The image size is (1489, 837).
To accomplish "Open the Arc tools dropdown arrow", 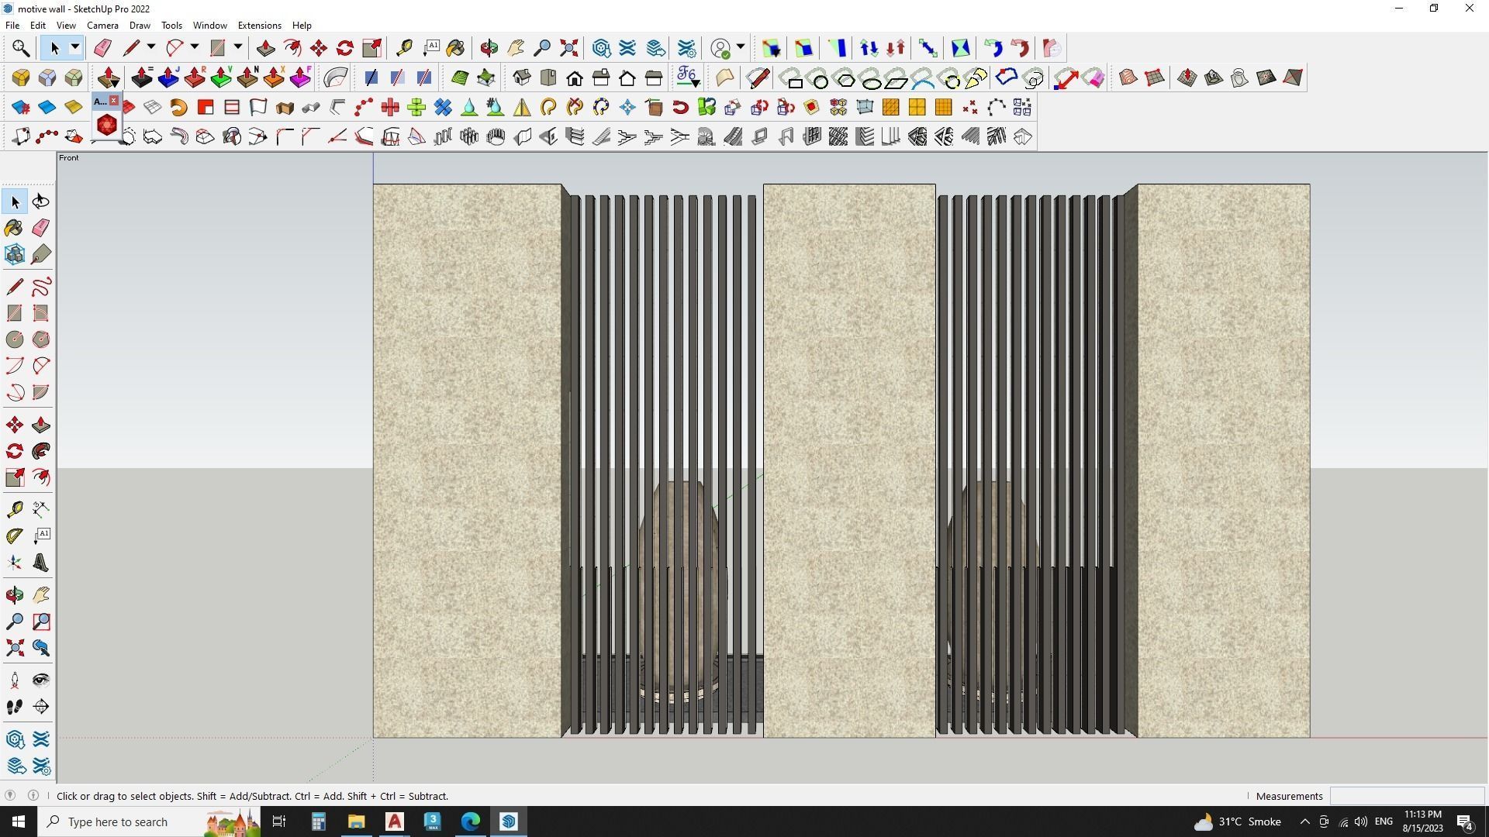I will tap(195, 48).
